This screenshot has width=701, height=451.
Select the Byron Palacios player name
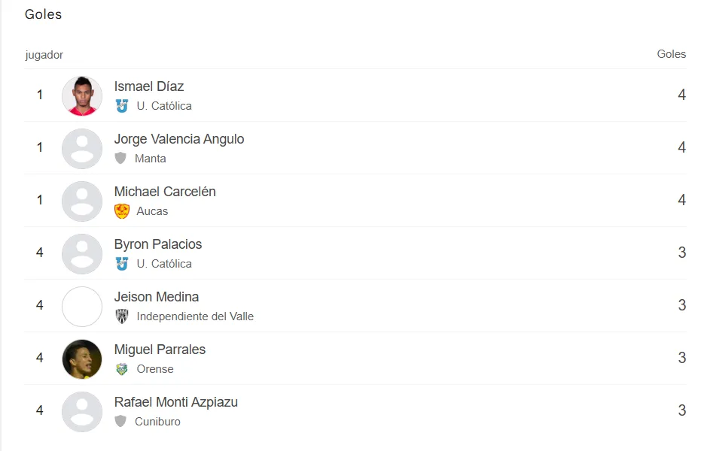[x=158, y=244]
